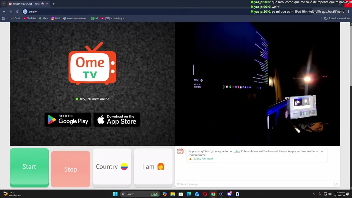Open the clock showing 10:52 PM
This screenshot has height=198, width=352.
click(340, 194)
